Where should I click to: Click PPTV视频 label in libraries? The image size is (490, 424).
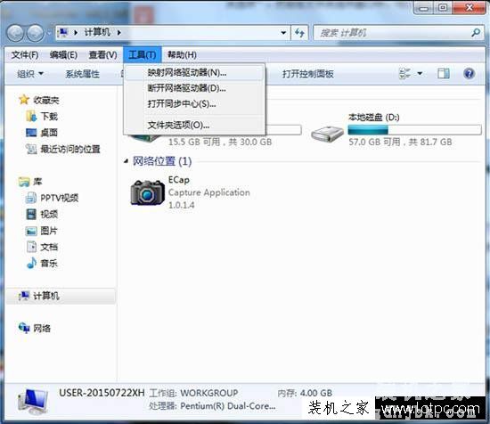click(x=60, y=198)
